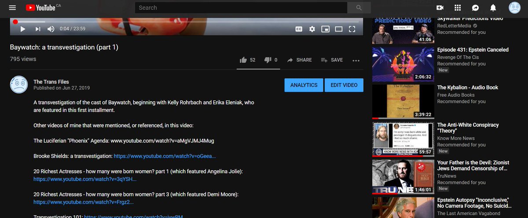Click the SHARE button

[299, 60]
